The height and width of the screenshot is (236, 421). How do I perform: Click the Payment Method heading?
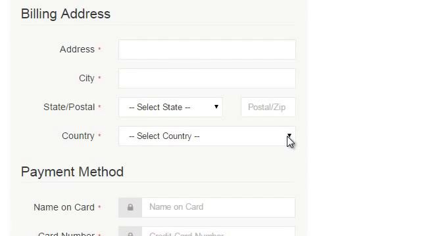pyautogui.click(x=72, y=172)
